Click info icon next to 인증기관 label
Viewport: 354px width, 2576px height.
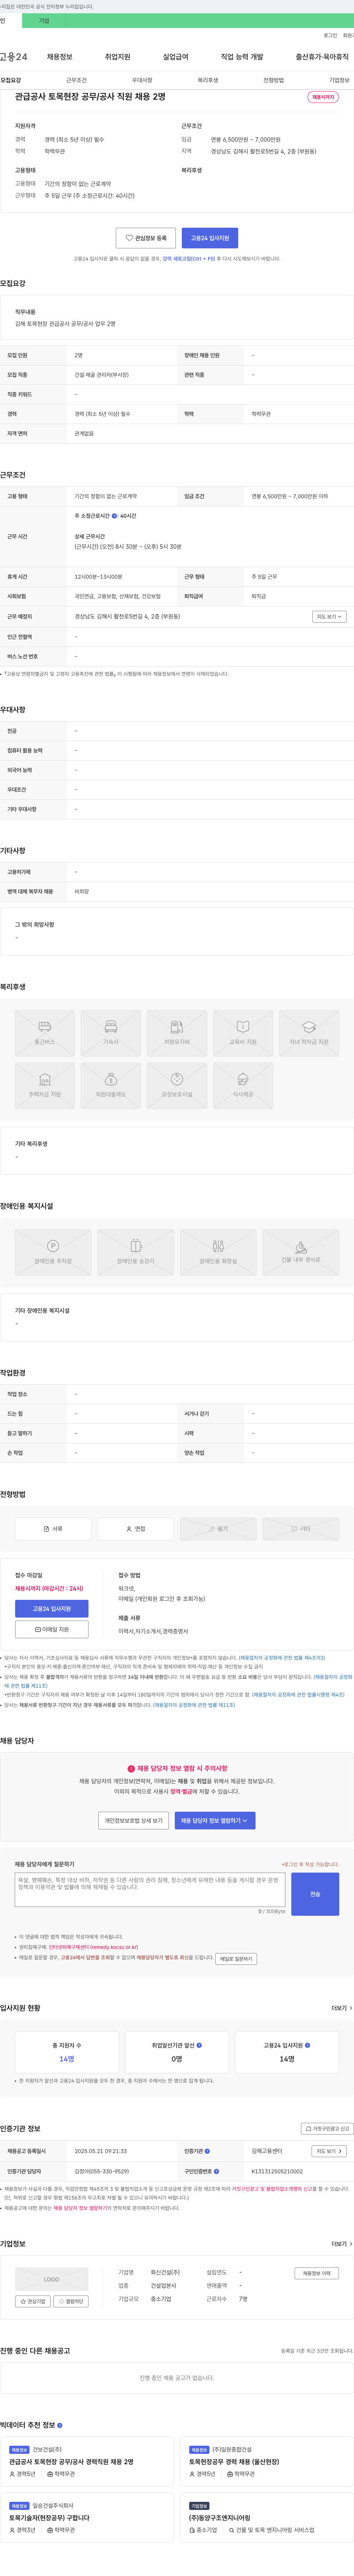click(x=207, y=2151)
